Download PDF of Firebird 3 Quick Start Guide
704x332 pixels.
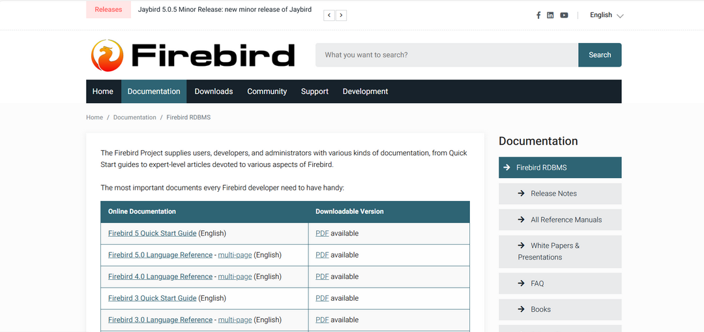pos(323,298)
